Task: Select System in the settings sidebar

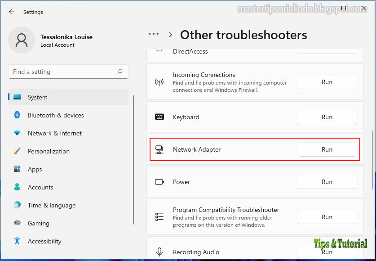Action: pyautogui.click(x=37, y=97)
